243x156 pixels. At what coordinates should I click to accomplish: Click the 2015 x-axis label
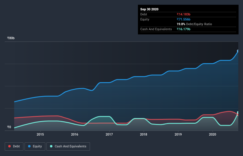click(40, 134)
